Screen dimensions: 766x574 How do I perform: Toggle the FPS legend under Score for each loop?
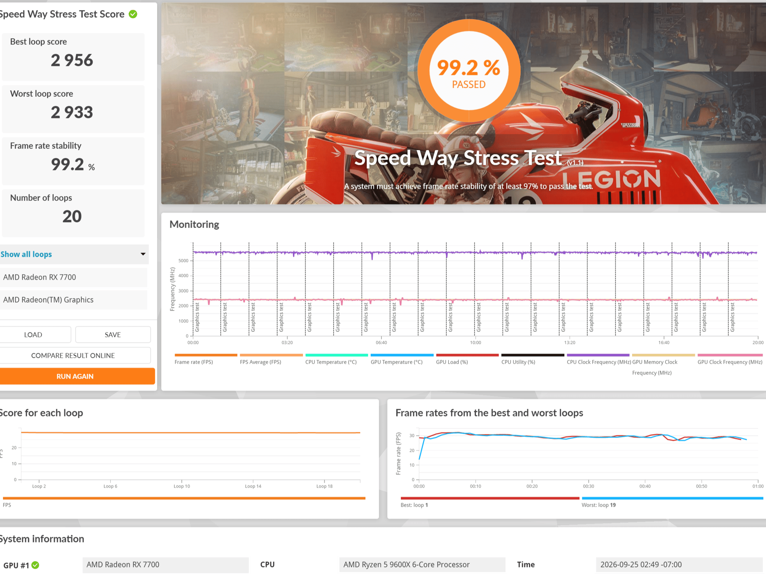[184, 502]
